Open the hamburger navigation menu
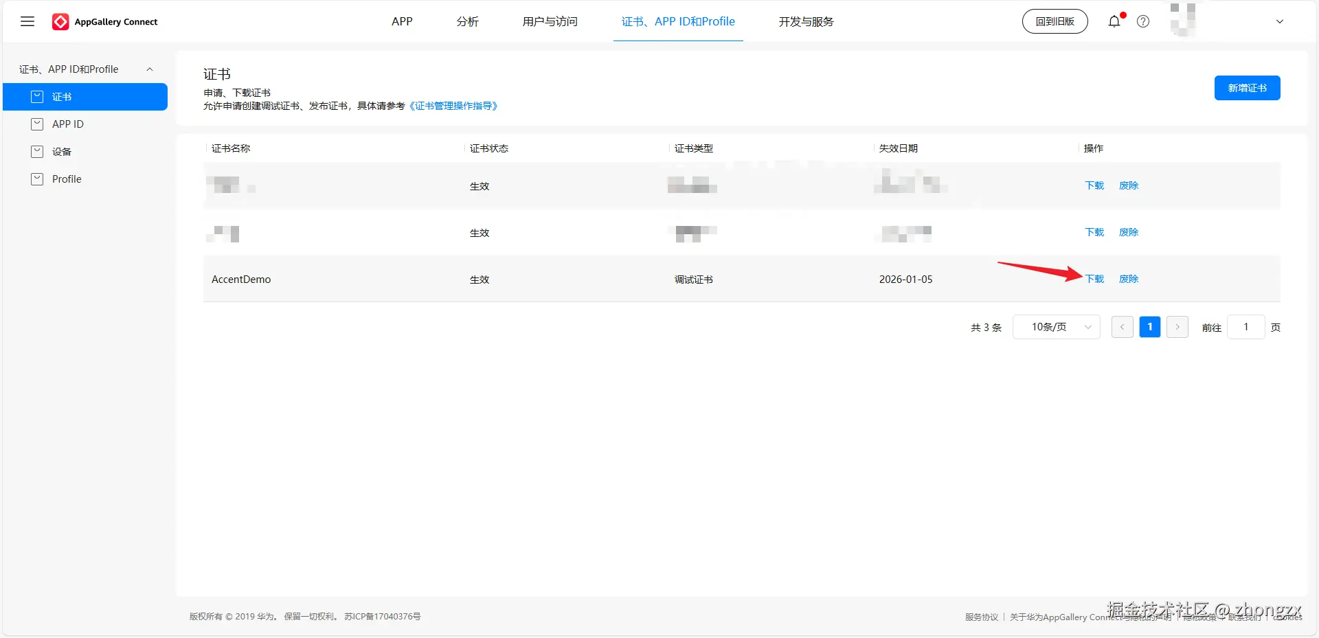 (27, 21)
